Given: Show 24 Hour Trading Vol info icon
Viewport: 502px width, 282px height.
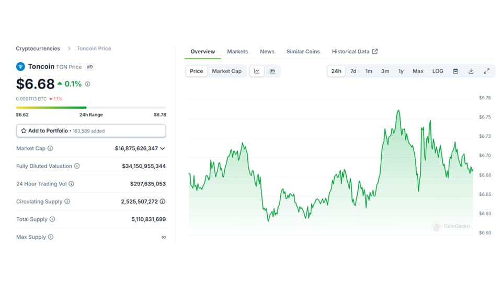Looking at the screenshot, I should pyautogui.click(x=72, y=184).
